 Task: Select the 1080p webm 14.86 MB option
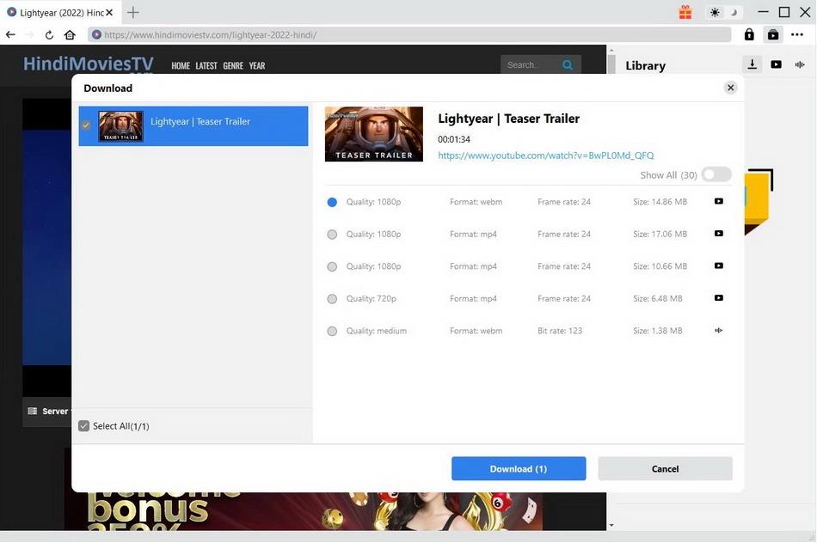(332, 202)
